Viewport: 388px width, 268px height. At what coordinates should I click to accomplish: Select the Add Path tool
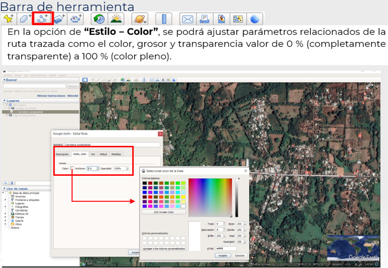42,19
